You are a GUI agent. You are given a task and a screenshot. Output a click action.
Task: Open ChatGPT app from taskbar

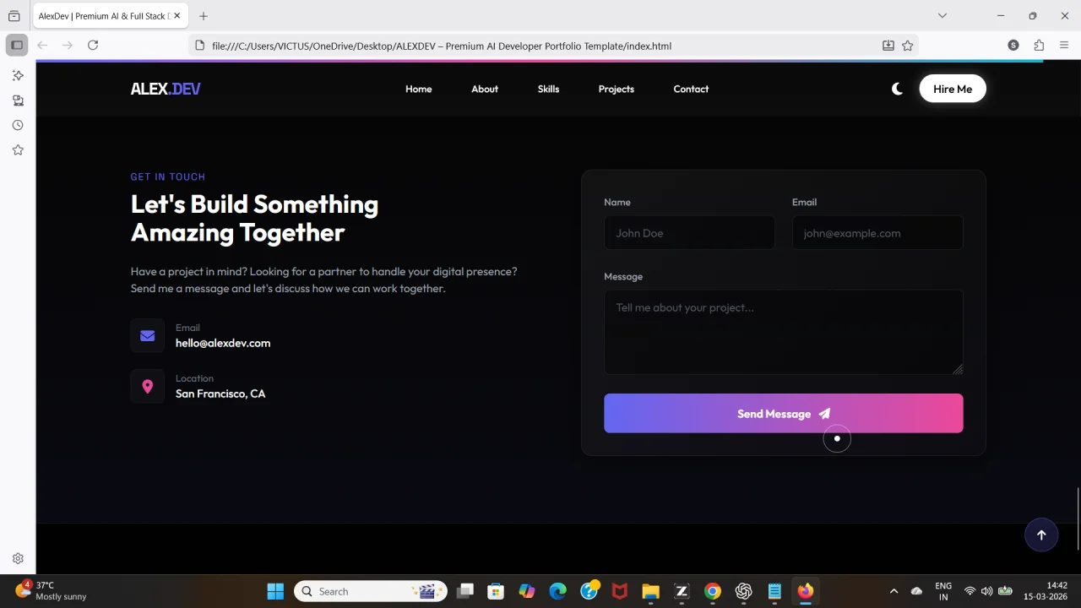743,591
